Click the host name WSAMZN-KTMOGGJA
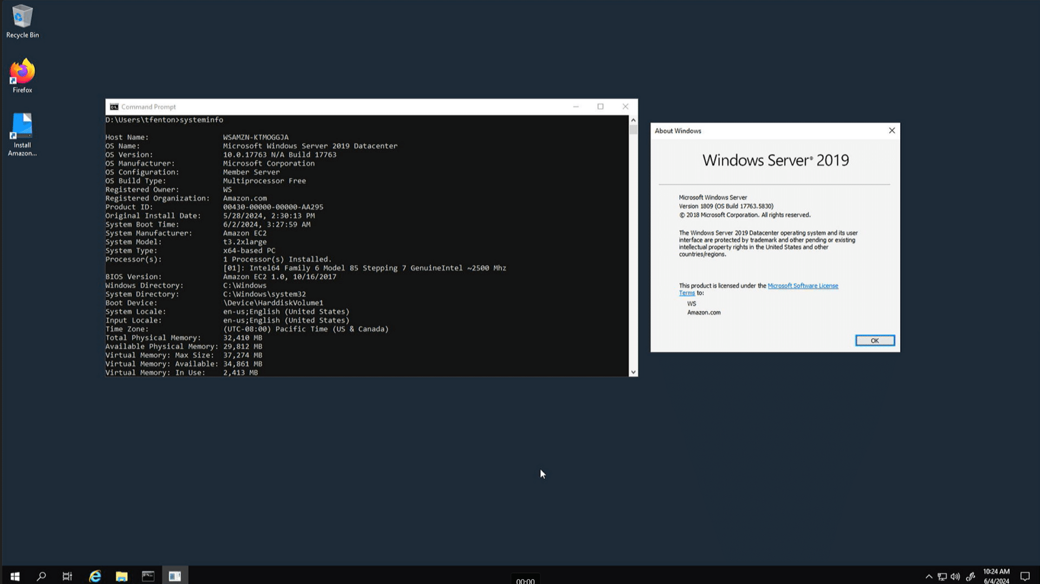1040x584 pixels. tap(256, 137)
